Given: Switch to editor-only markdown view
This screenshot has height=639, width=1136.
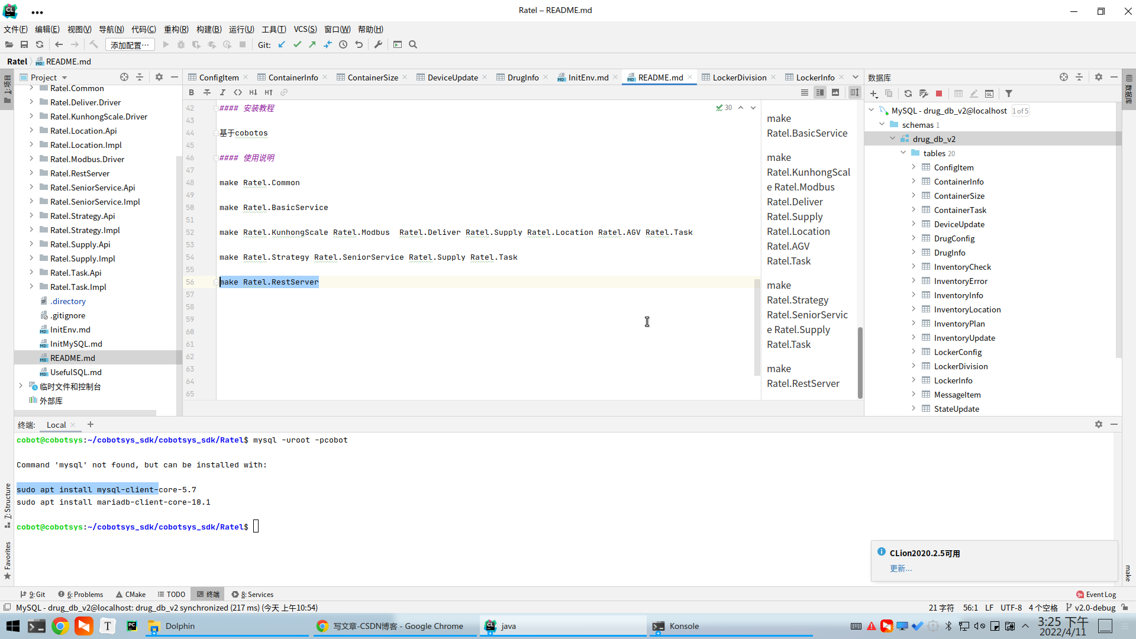Looking at the screenshot, I should point(804,92).
